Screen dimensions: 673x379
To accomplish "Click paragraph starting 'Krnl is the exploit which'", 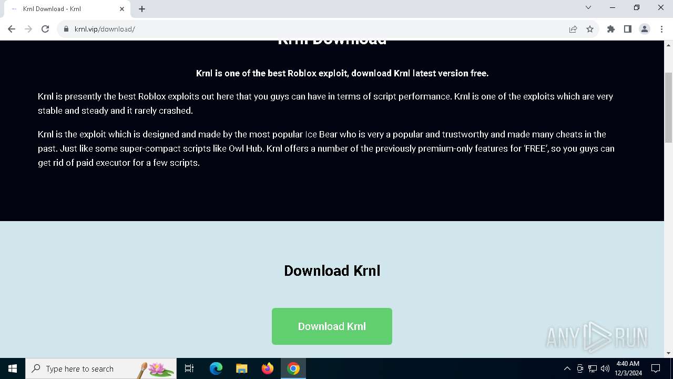I will [x=326, y=148].
